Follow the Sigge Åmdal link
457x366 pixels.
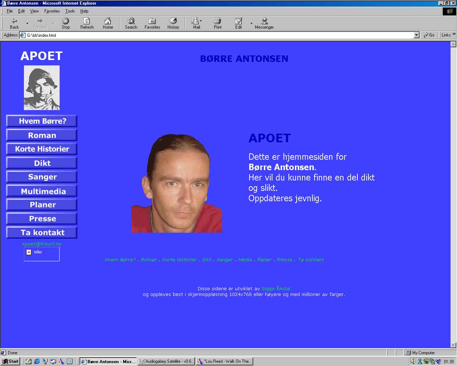[276, 288]
